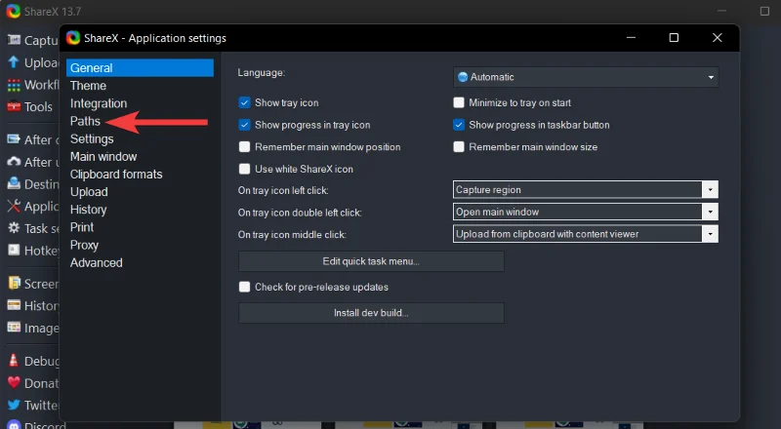Screen dimensions: 781x429
Task: Switch to the Theme settings tab
Action: [88, 86]
